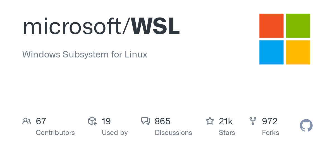Click the Forks branch icon
335x145 pixels.
pos(253,121)
